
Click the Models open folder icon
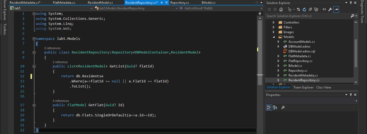tap(280, 37)
